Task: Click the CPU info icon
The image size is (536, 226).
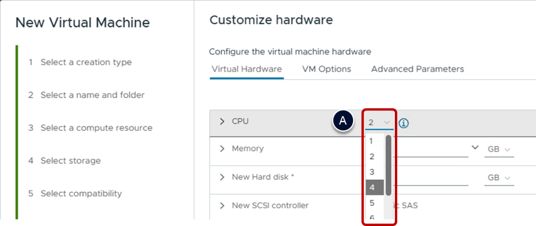Action: pyautogui.click(x=404, y=123)
